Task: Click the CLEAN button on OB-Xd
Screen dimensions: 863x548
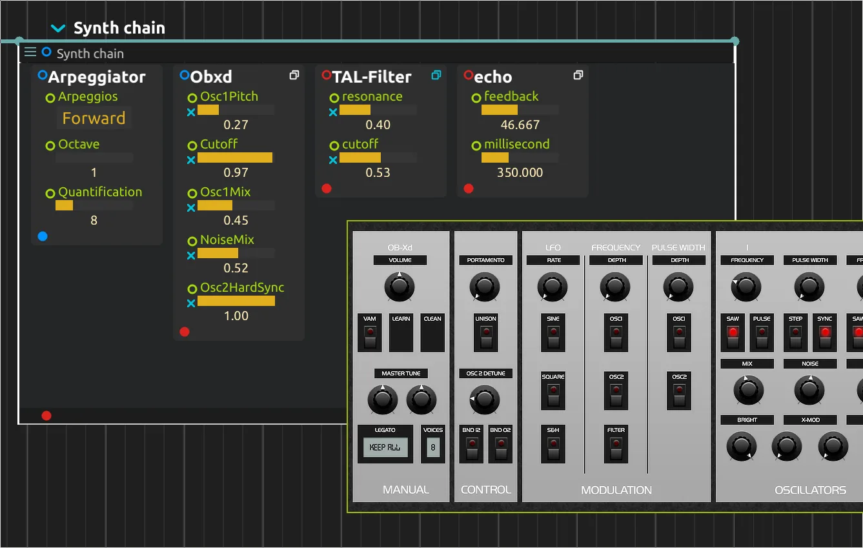Action: coord(432,333)
